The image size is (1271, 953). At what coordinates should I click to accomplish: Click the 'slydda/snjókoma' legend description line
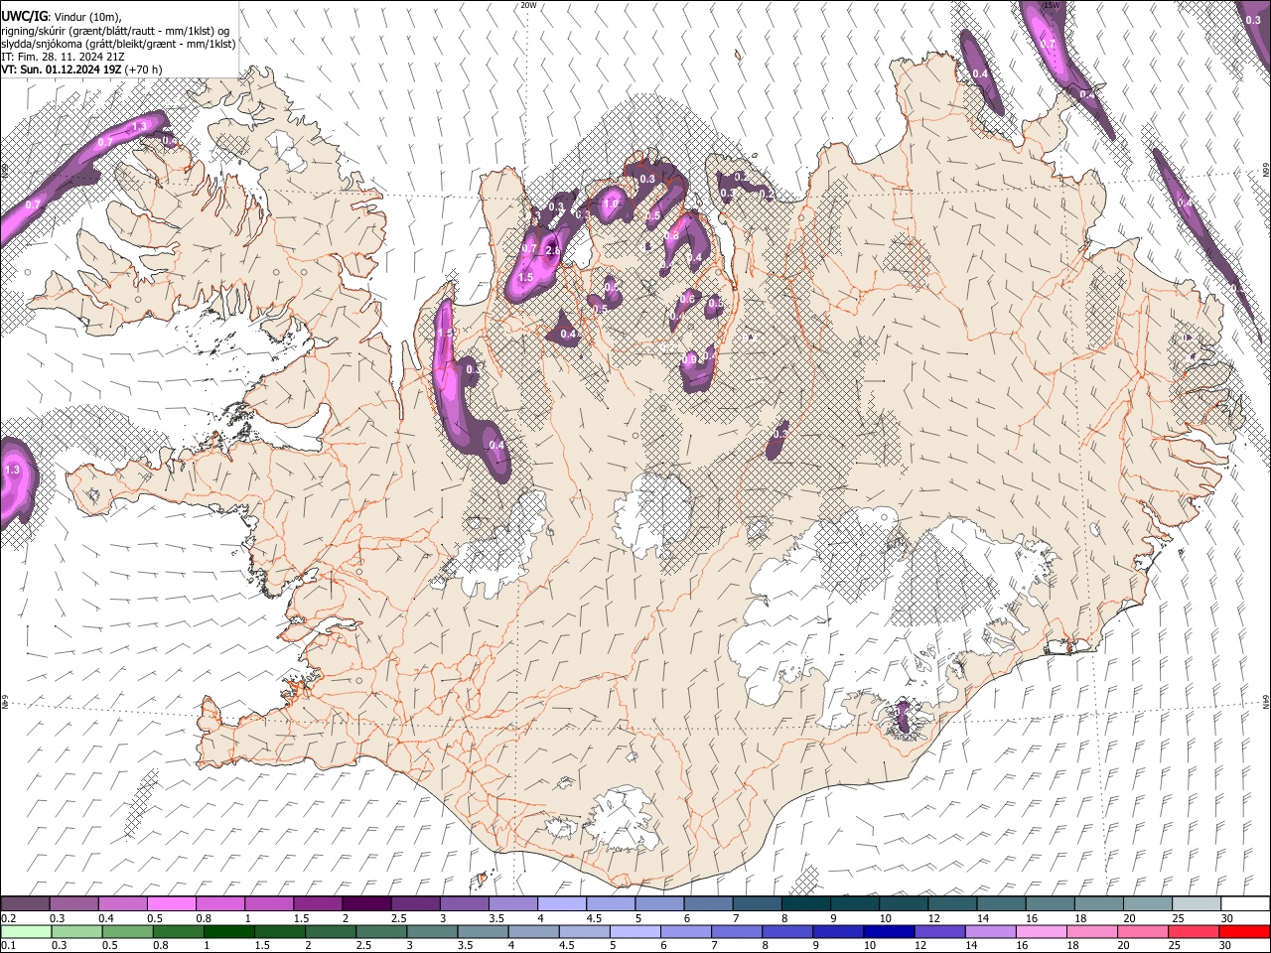click(118, 44)
